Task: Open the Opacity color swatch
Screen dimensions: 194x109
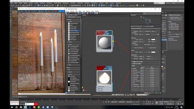Action: (x=153, y=52)
